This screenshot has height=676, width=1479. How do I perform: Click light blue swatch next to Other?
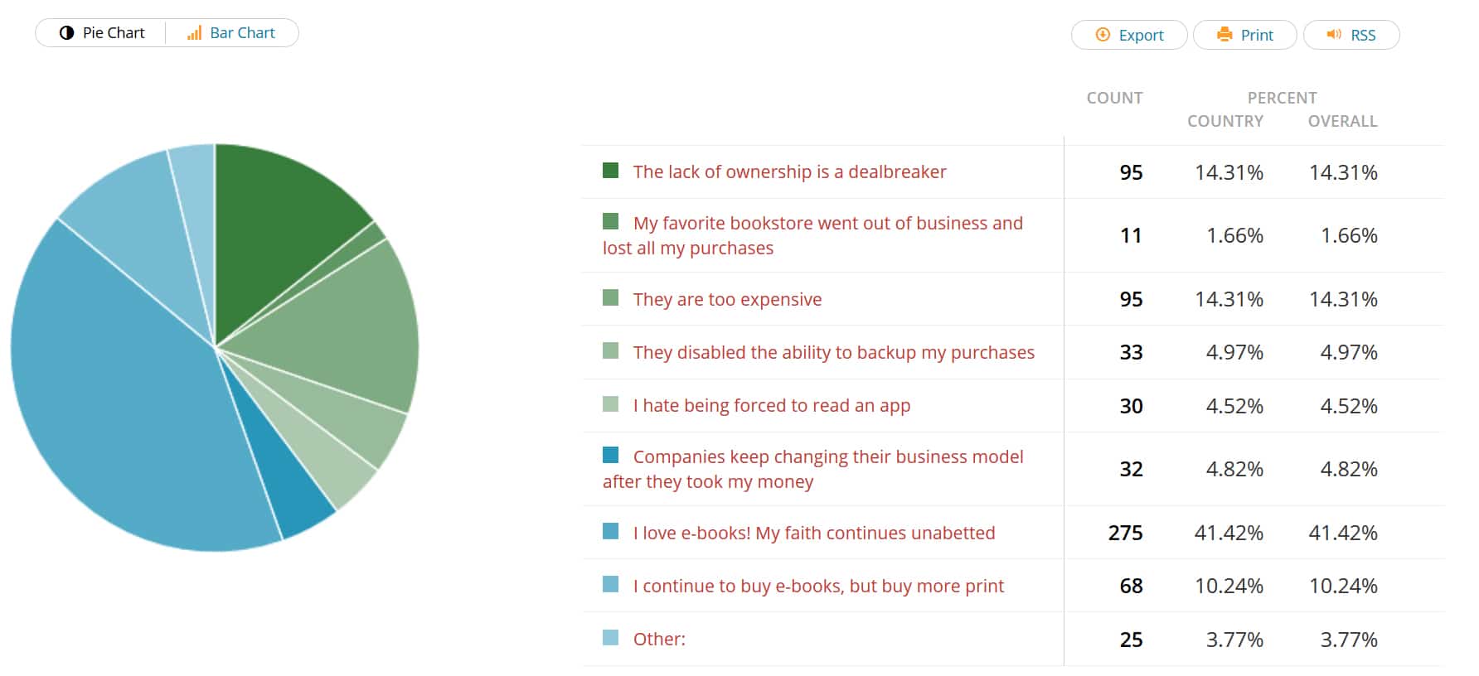coord(611,637)
